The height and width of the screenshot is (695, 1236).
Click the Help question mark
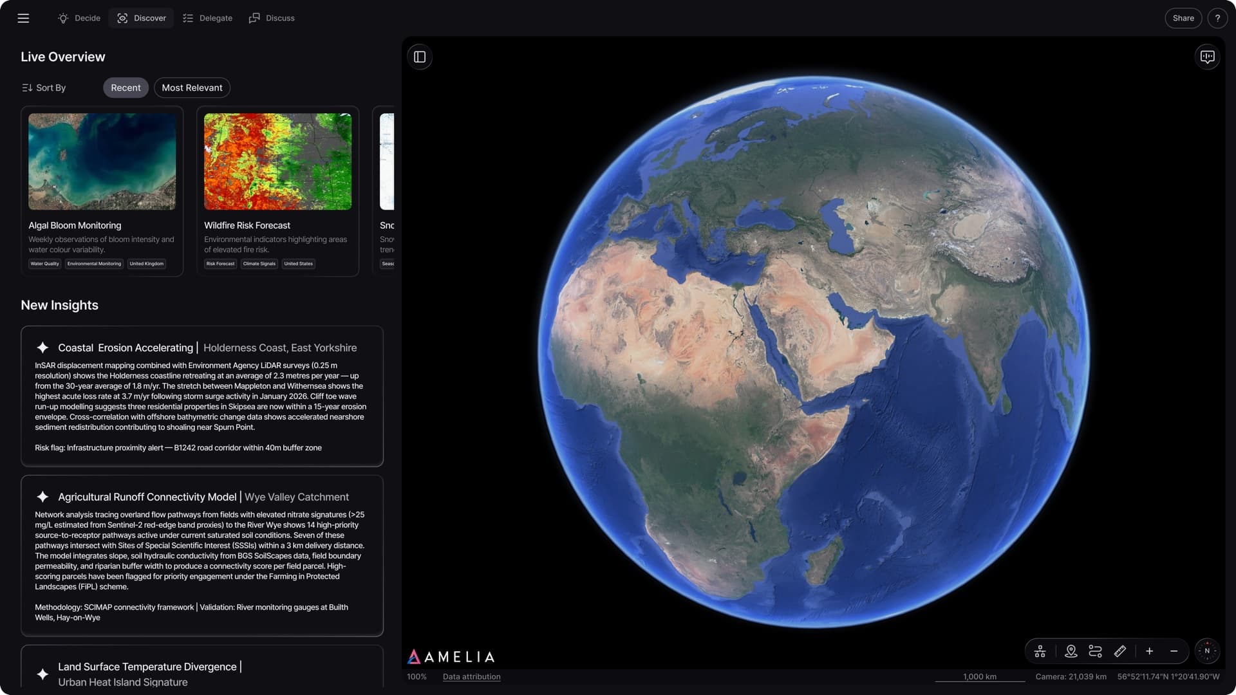click(1217, 18)
